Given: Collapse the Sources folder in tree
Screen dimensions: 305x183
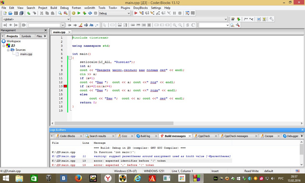Looking at the screenshot, I should click(8, 50).
